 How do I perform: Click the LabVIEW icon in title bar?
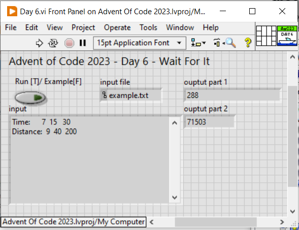click(12, 11)
